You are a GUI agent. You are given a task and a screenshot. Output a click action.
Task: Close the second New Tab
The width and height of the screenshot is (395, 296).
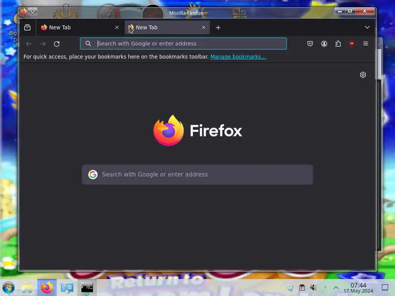(204, 27)
